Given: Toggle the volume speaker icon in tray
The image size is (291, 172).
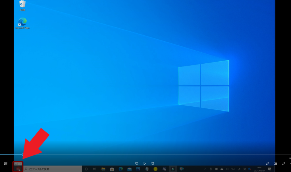Looking at the screenshot, I should click(x=227, y=169).
